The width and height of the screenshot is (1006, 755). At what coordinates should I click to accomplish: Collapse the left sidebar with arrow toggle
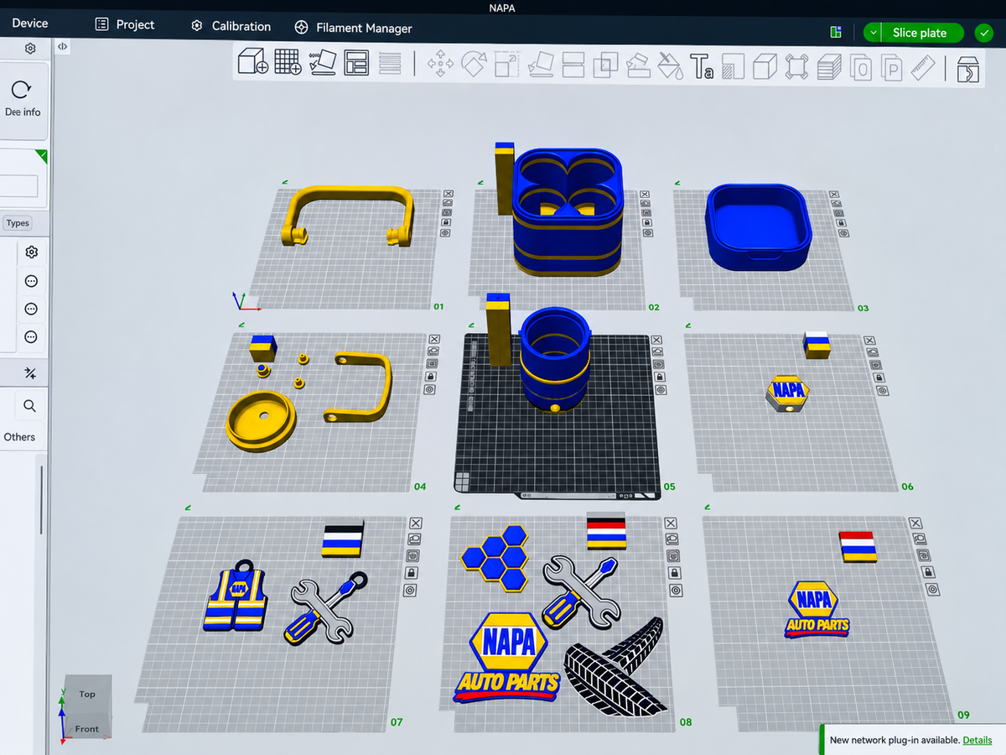click(x=62, y=47)
